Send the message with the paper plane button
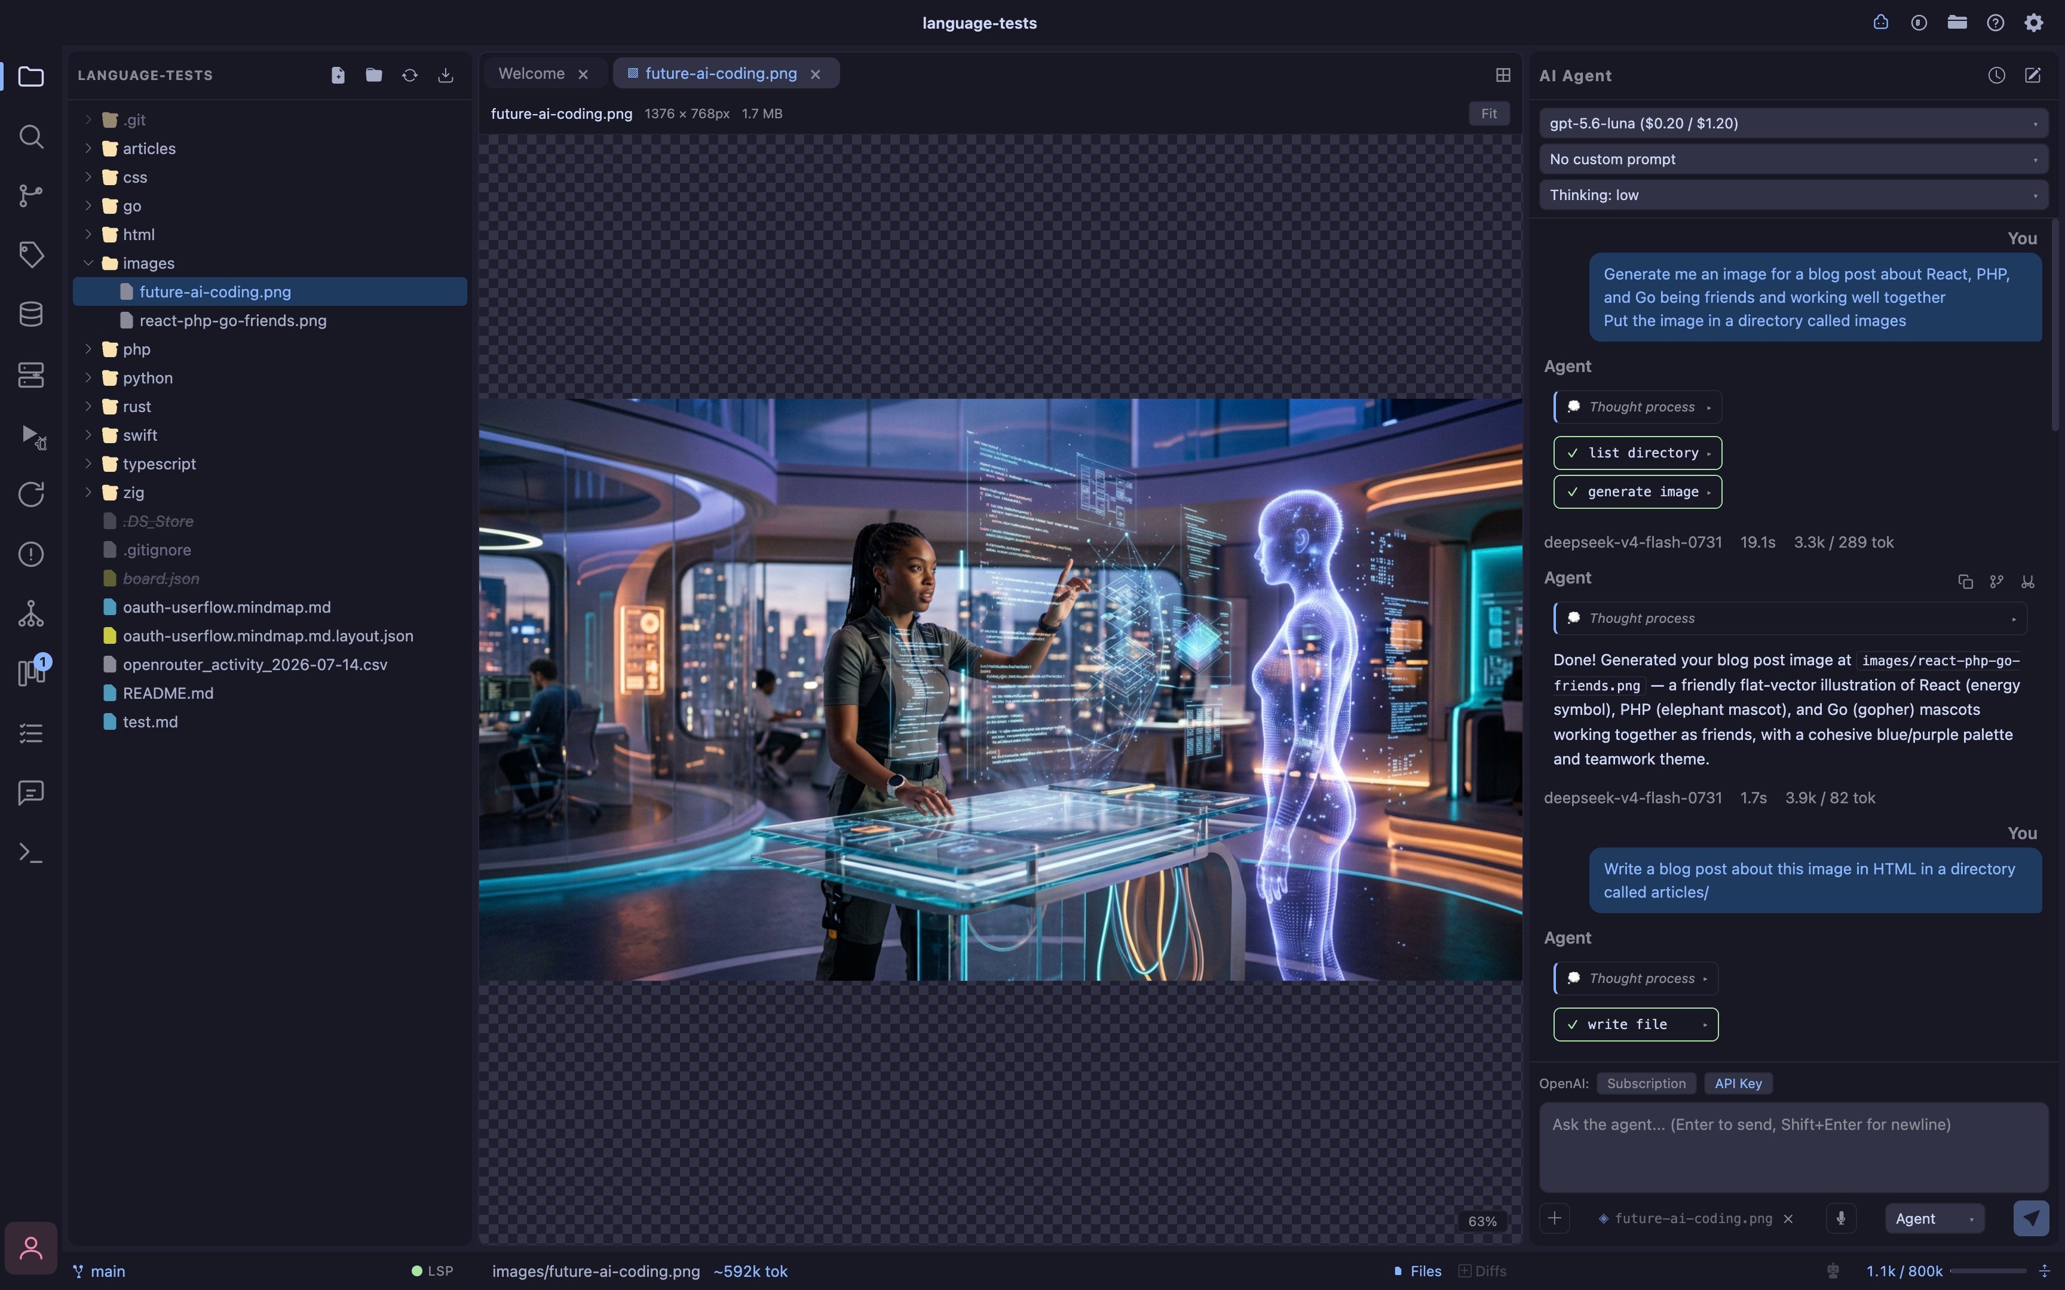This screenshot has height=1290, width=2065. 2031,1218
